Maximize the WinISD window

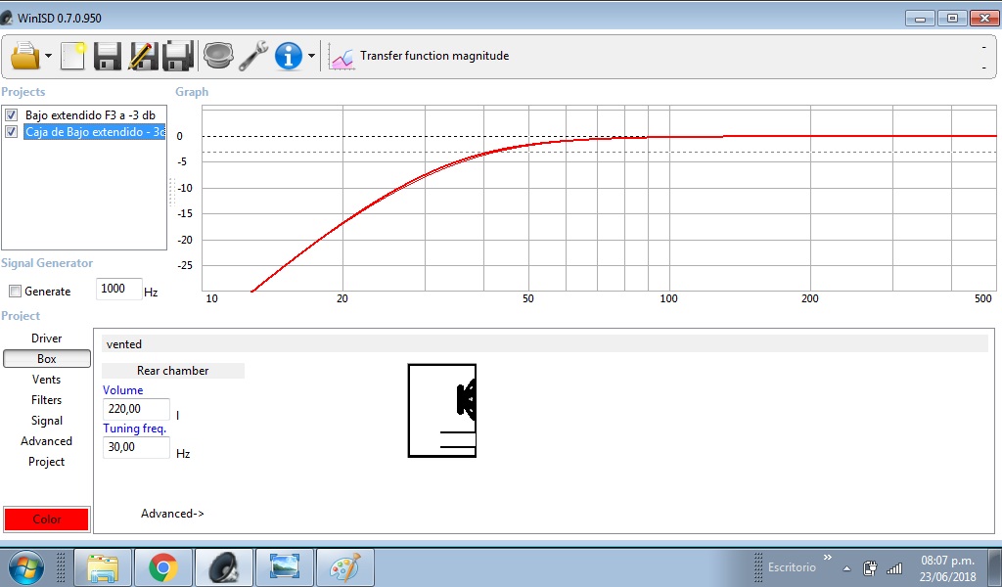[952, 19]
